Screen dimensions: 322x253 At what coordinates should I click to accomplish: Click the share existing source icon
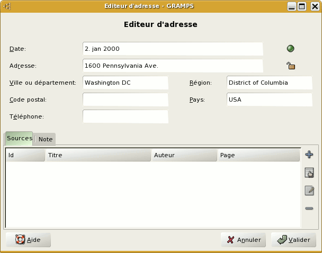coord(309,173)
